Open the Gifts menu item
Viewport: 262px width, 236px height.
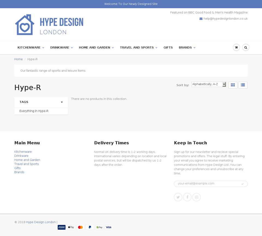click(168, 47)
